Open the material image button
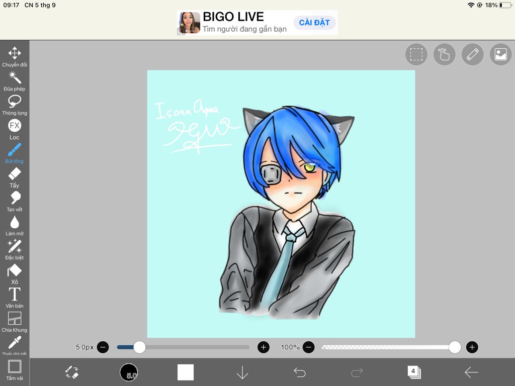 pos(500,54)
